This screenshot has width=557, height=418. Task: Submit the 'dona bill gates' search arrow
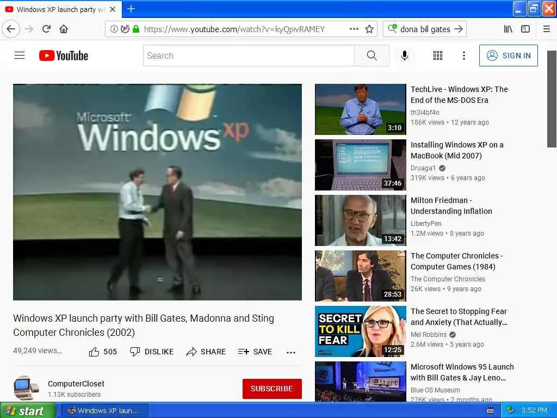pyautogui.click(x=459, y=29)
